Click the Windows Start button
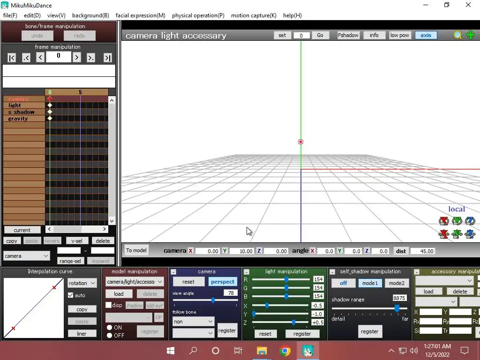The height and width of the screenshot is (360, 480). [171, 351]
